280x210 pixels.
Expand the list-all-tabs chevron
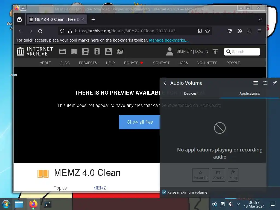pyautogui.click(x=260, y=19)
